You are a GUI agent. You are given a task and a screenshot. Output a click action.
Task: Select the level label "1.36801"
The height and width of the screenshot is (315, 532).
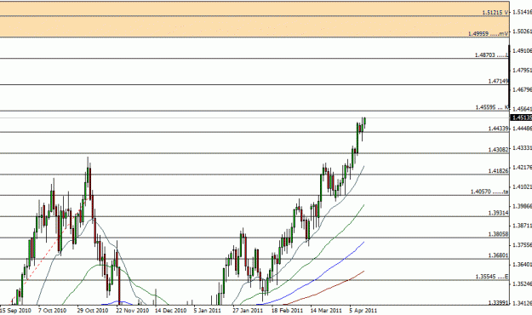(x=499, y=255)
